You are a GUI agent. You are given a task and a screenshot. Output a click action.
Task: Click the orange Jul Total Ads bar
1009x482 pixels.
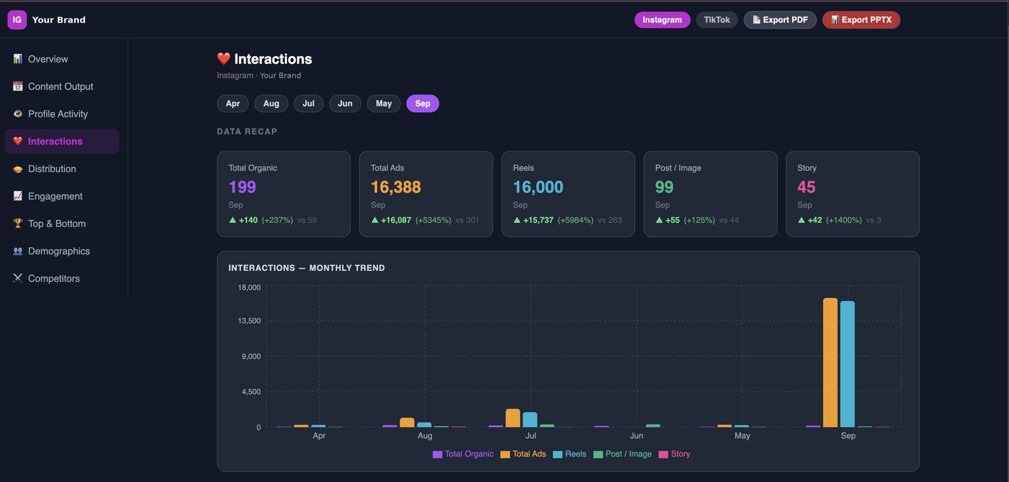513,418
